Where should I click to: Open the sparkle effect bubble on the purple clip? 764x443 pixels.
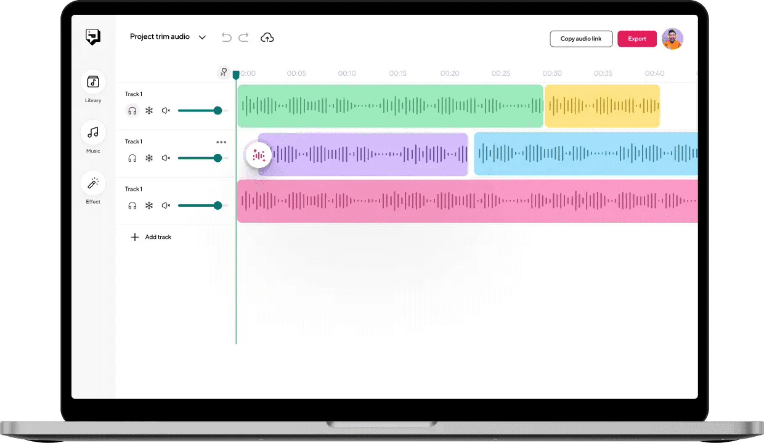(259, 155)
